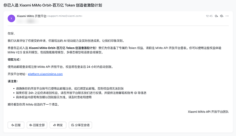Click the bullet starting 请确保你的开放平台账号

(x=70, y=89)
